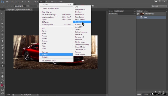Open Essentials workspace dropdown
The image size is (168, 96).
159,6
